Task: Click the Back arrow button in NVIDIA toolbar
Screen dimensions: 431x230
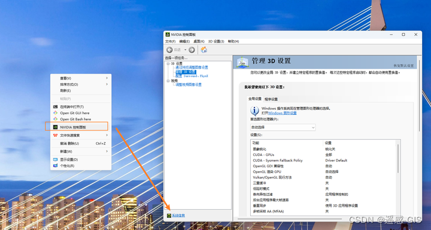Action: pyautogui.click(x=169, y=50)
